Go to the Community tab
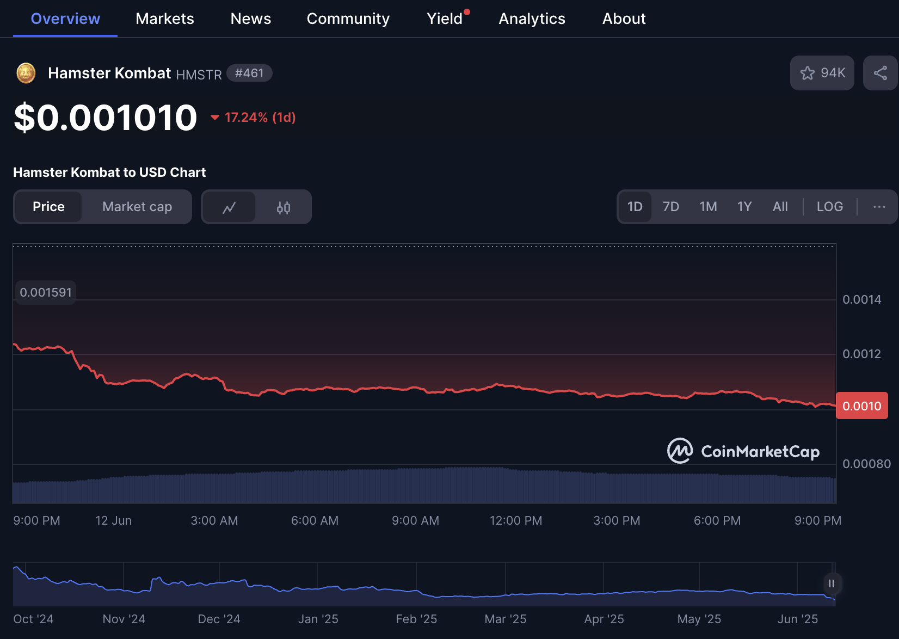This screenshot has height=639, width=899. click(348, 19)
